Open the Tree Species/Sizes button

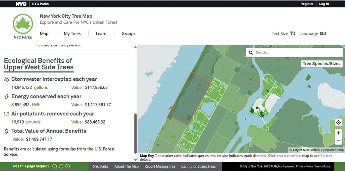click(321, 64)
